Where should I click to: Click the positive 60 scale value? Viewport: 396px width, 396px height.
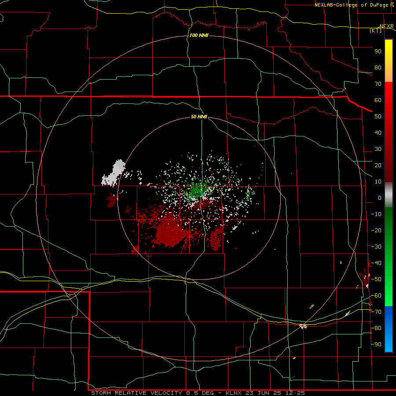[378, 100]
